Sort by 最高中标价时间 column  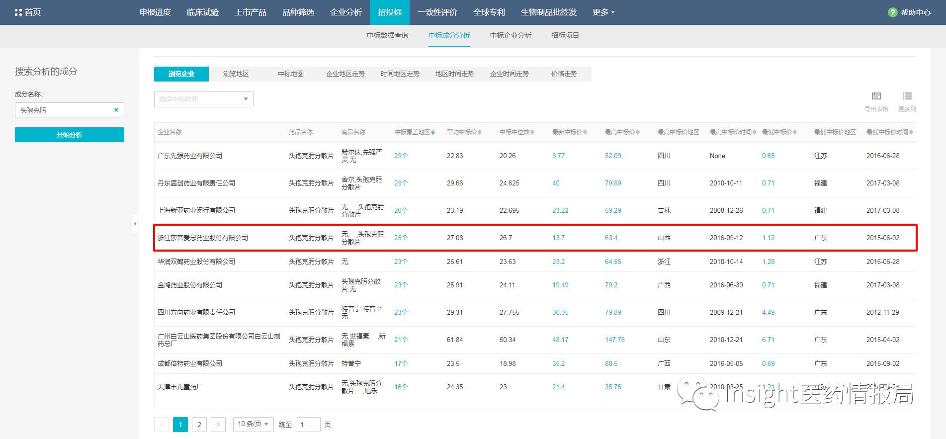click(x=755, y=132)
